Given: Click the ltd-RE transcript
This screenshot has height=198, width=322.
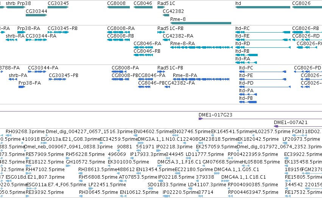Looking at the screenshot, I should click(x=263, y=40).
